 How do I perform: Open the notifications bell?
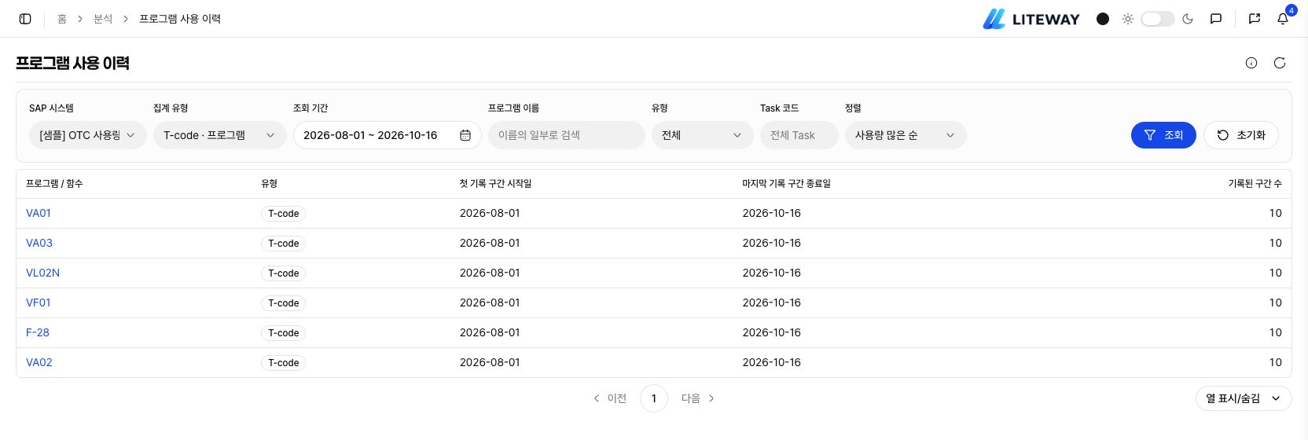[1283, 19]
